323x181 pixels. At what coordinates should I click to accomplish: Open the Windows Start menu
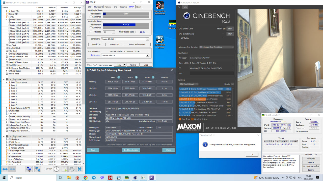(4, 177)
